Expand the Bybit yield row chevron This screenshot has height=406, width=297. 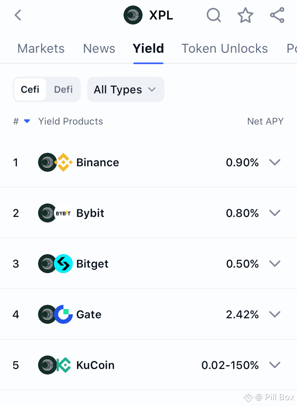point(275,213)
